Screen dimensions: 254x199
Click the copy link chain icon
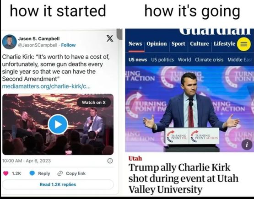click(60, 173)
